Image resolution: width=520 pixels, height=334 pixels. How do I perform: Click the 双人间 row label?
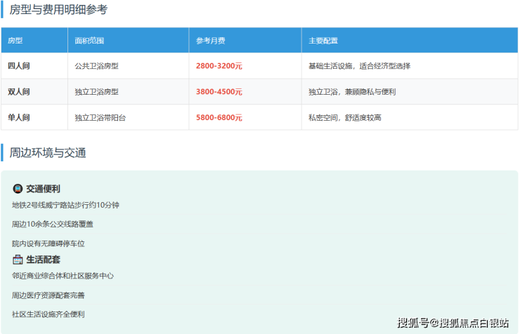pyautogui.click(x=19, y=92)
